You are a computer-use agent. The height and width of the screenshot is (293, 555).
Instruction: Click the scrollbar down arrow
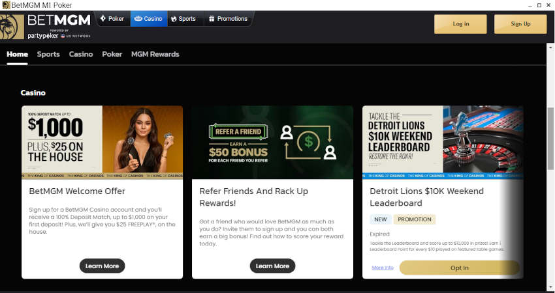pyautogui.click(x=550, y=287)
